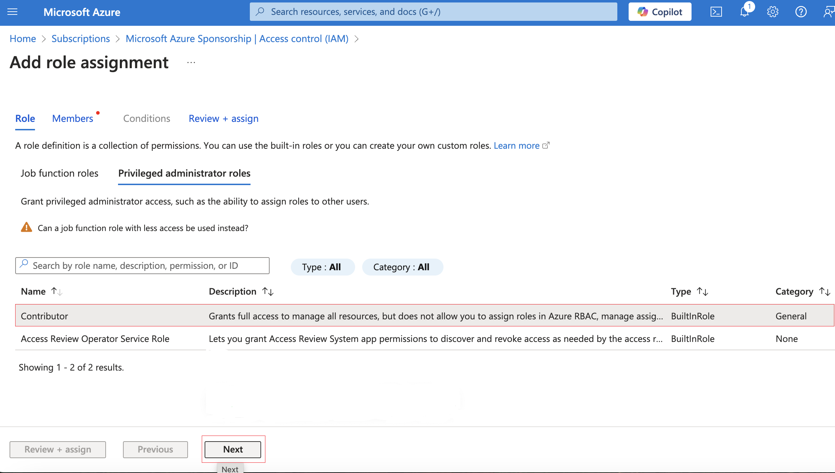Image resolution: width=835 pixels, height=473 pixels.
Task: Open the notifications bell
Action: click(x=744, y=12)
